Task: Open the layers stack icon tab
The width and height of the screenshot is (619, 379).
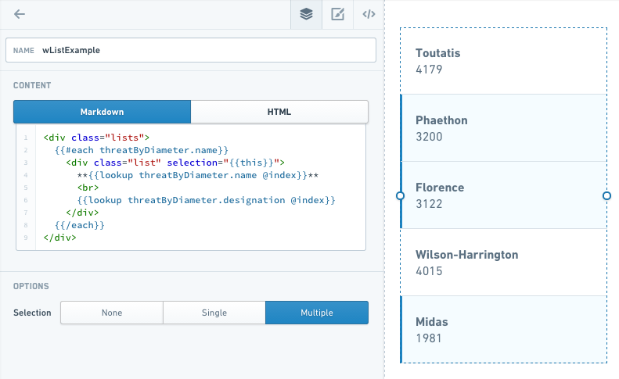Action: click(x=306, y=14)
